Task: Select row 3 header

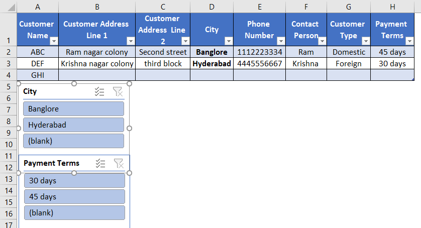Action: [8, 64]
